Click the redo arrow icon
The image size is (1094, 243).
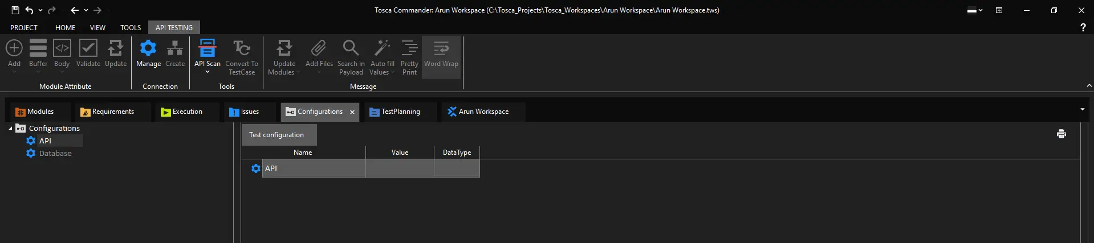click(x=52, y=10)
